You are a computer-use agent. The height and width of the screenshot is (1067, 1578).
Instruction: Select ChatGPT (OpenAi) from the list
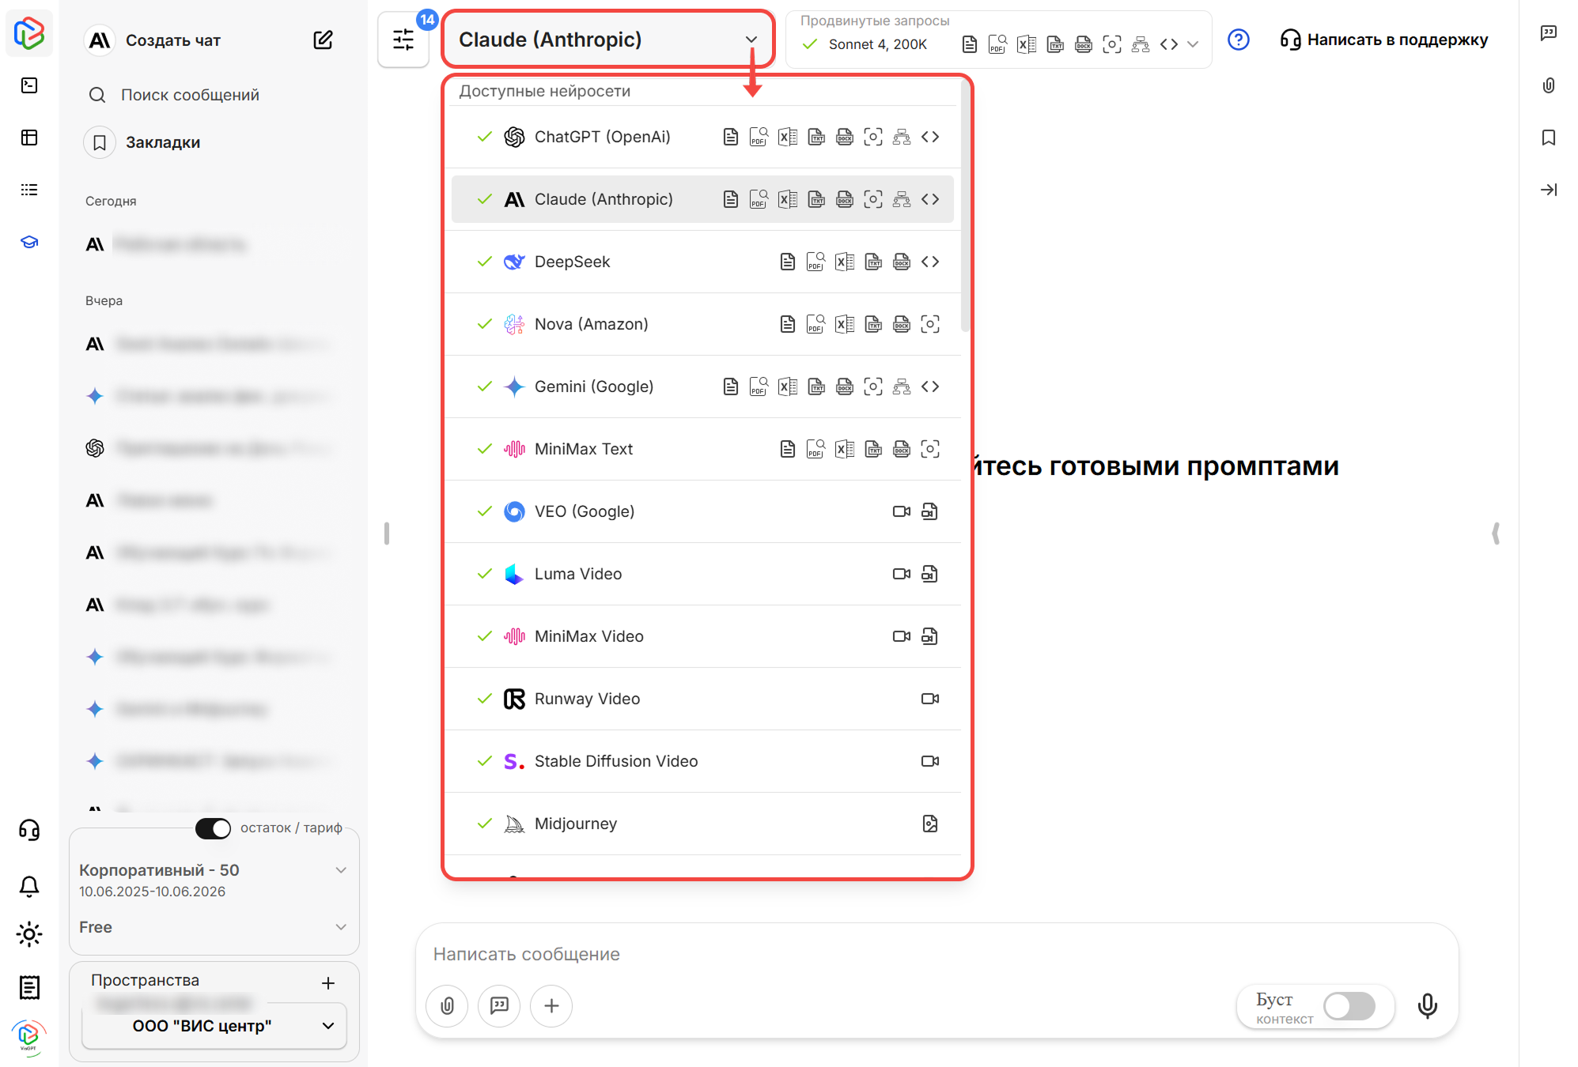[x=702, y=137]
